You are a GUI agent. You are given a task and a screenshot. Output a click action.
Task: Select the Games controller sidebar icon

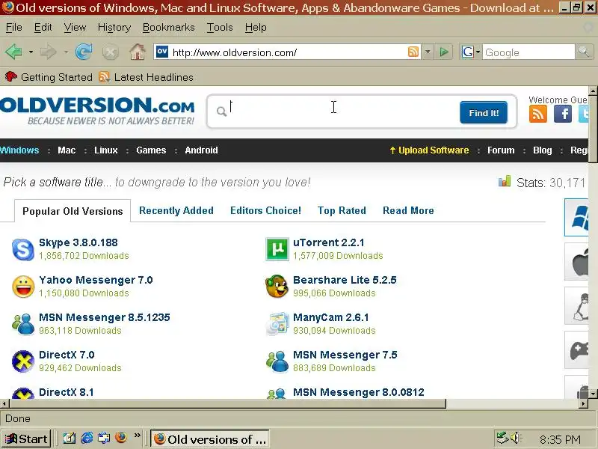click(x=577, y=350)
